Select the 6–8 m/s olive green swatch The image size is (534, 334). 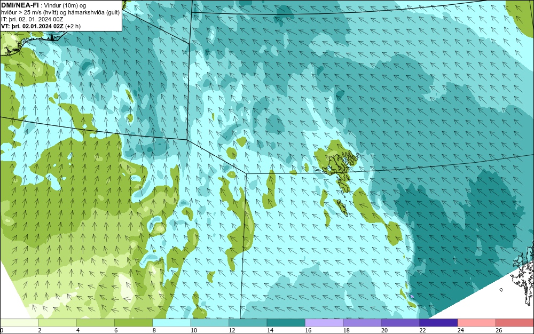pos(133,323)
